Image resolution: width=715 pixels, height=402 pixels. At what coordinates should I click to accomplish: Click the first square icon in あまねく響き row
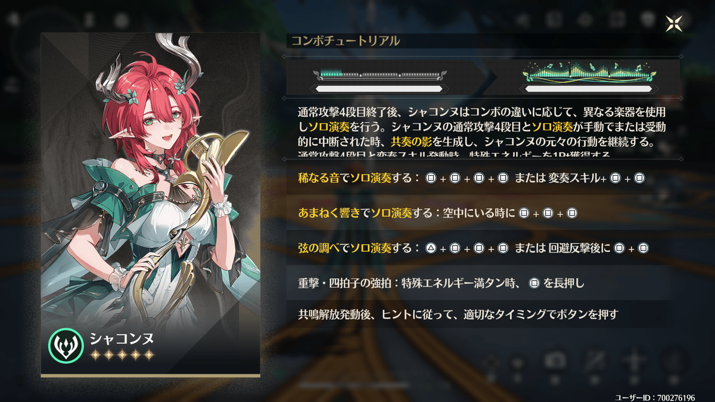pyautogui.click(x=523, y=213)
